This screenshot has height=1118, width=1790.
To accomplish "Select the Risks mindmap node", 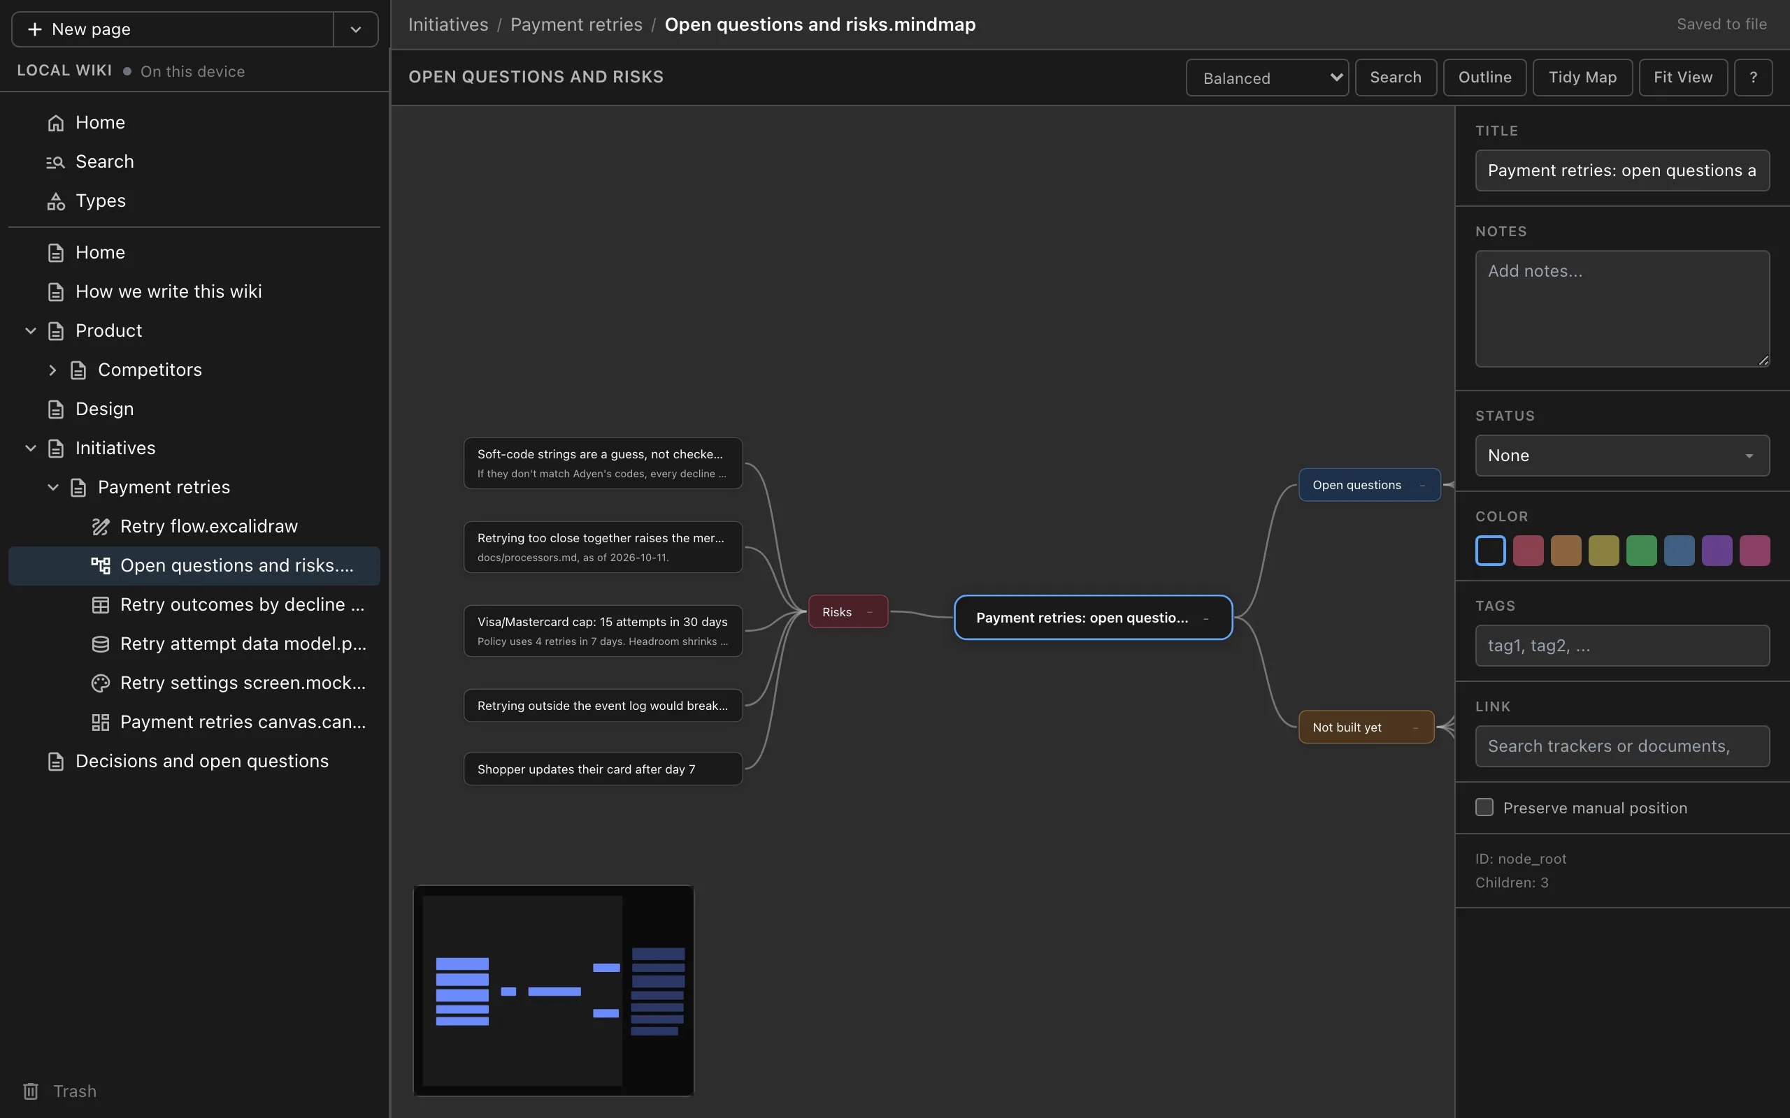I will [847, 612].
